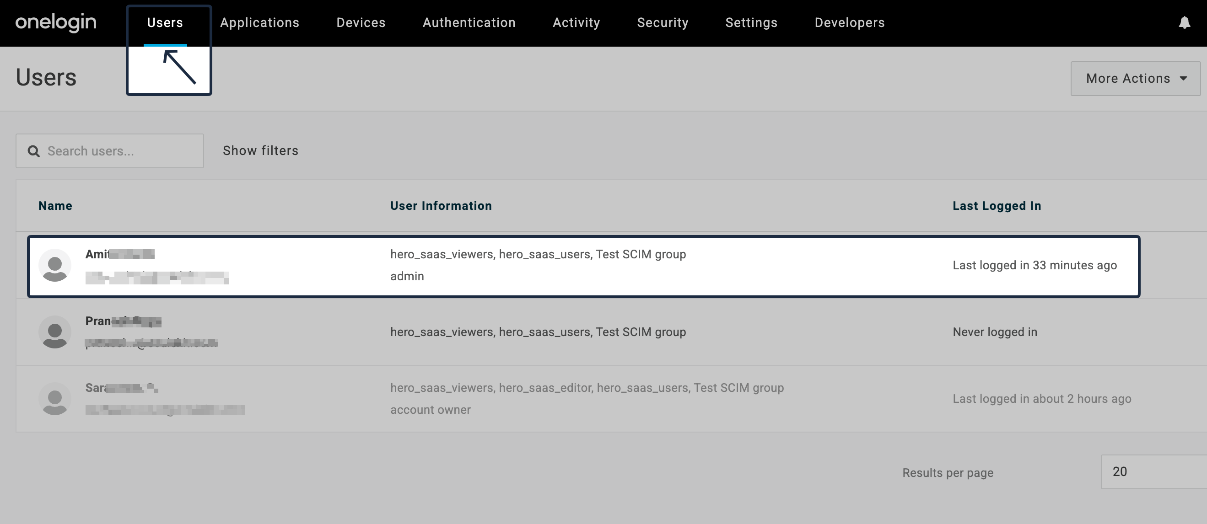Open the More Actions dropdown

(1135, 78)
